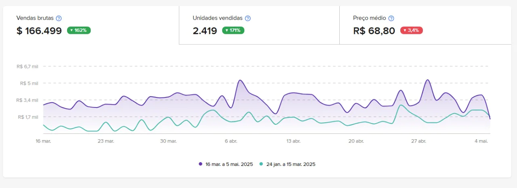Viewport: 517px width, 188px height.
Task: Open the Unidades vendidas info tooltip icon
Action: tap(248, 18)
